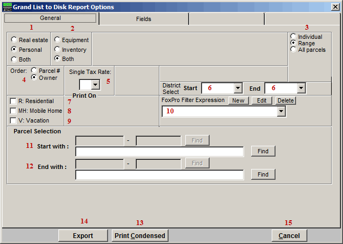Switch to the Fields tab
Screen dimensions: 343x244
(x=143, y=19)
